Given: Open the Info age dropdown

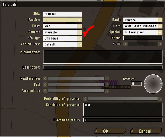Looking at the screenshot, I should 62,38.
